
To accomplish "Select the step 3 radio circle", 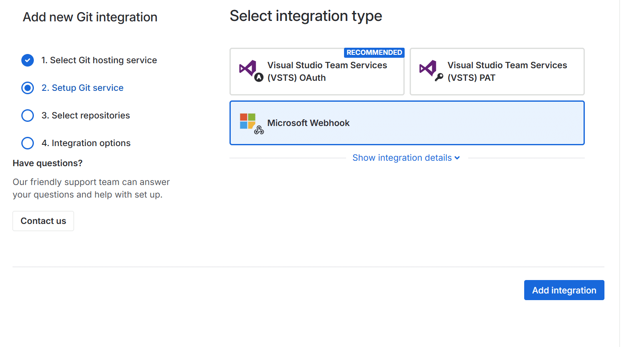I will 28,116.
